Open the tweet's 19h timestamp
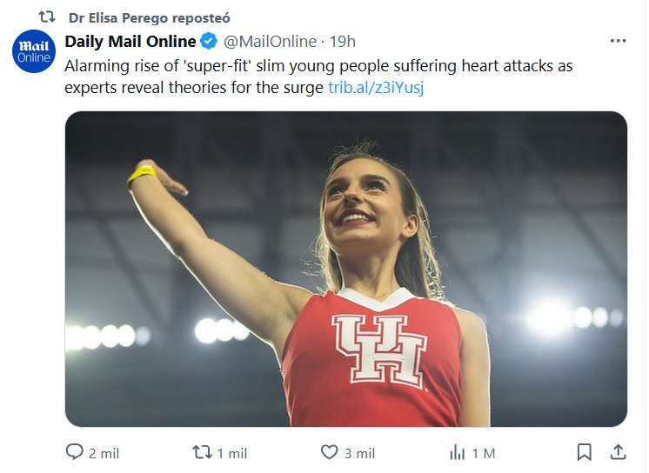The height and width of the screenshot is (473, 649). coord(343,41)
